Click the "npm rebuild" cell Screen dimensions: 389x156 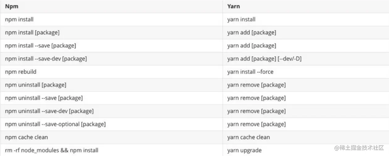[21, 72]
